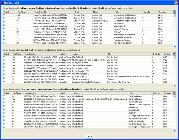Sort Record 1 table by Artist header
The height and width of the screenshot is (140, 179).
point(82,12)
